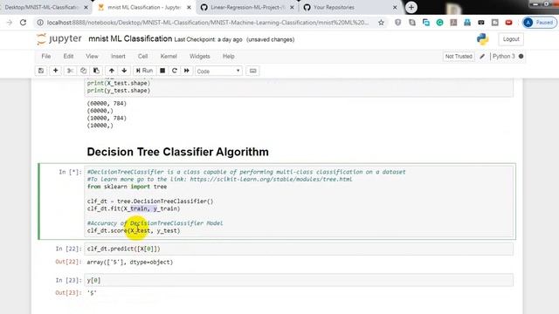Viewport: 559px width, 314px height.
Task: Open the File menu
Action: coord(46,56)
